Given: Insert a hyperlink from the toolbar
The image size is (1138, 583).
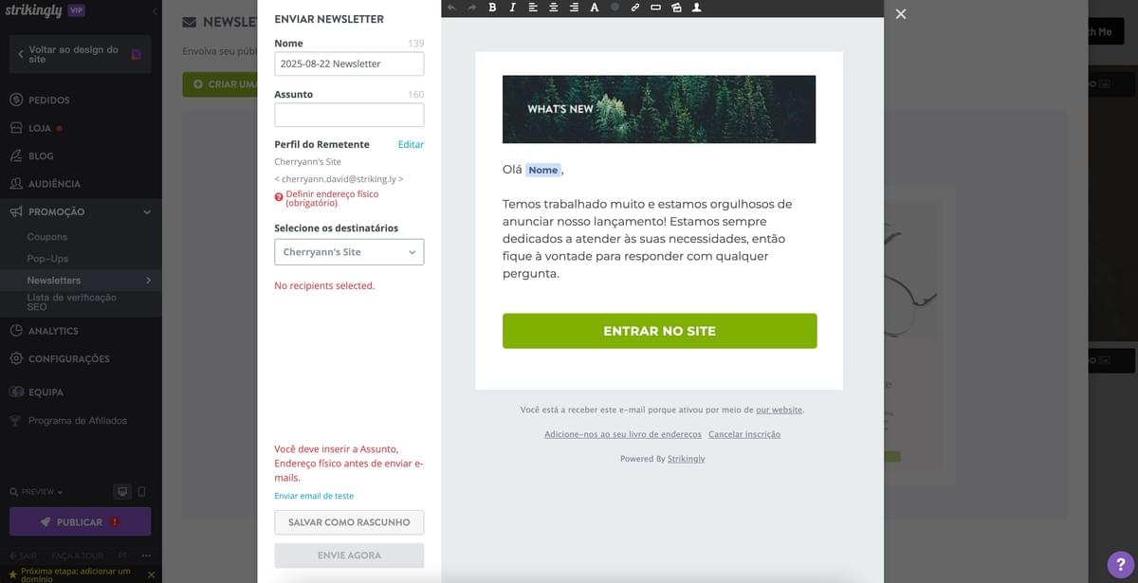Looking at the screenshot, I should tap(634, 8).
